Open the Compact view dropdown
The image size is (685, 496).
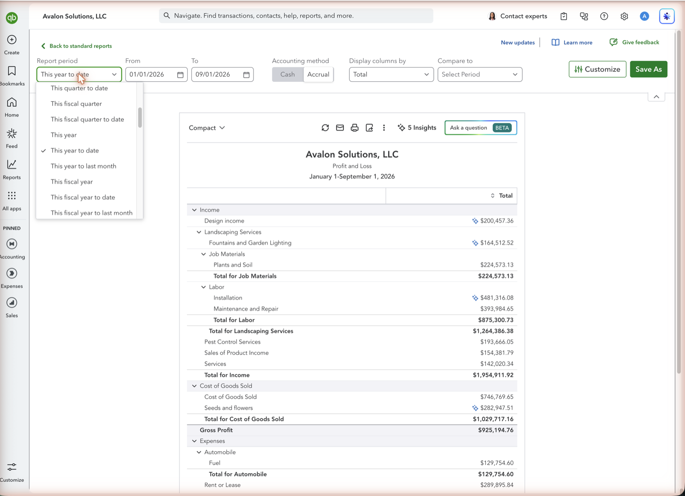(207, 128)
